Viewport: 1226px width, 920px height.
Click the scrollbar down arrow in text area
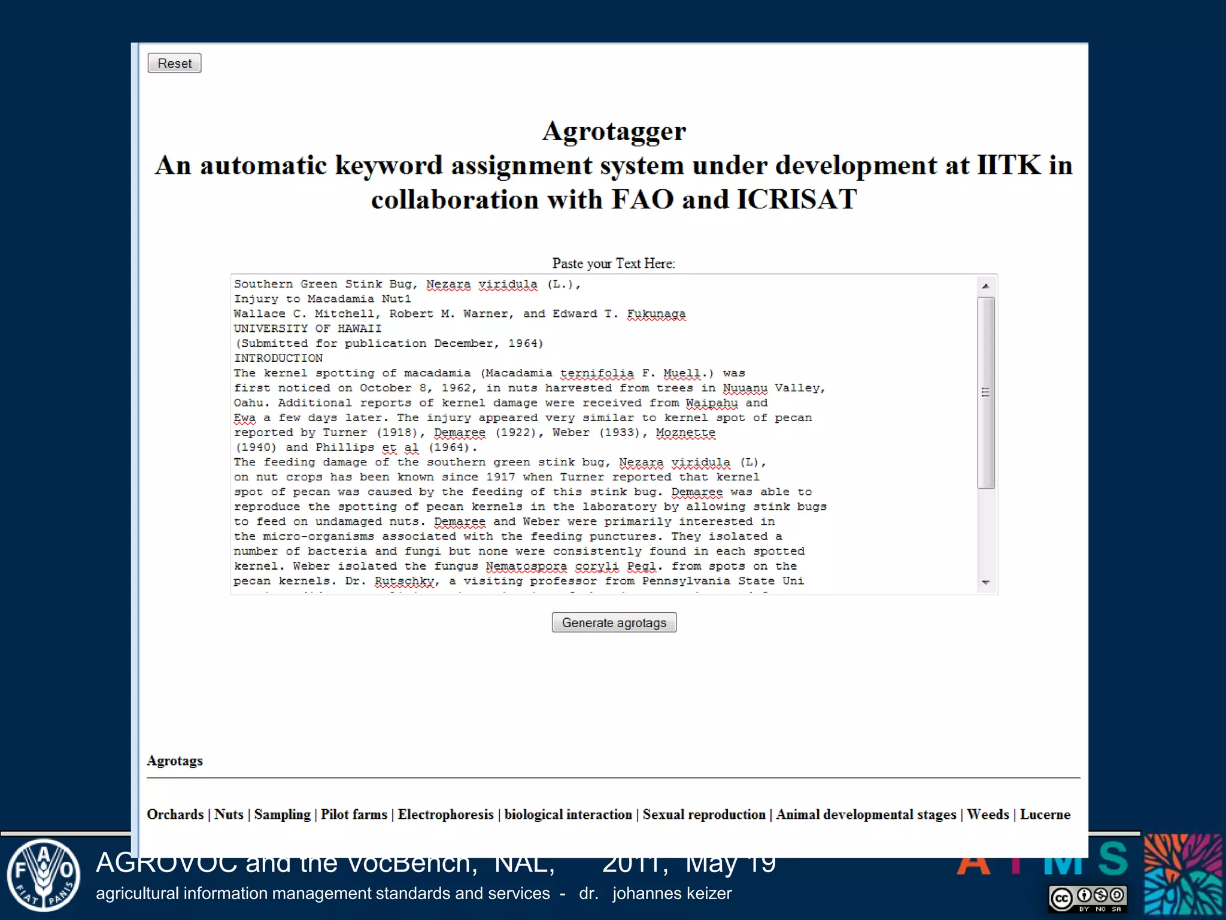[x=985, y=582]
